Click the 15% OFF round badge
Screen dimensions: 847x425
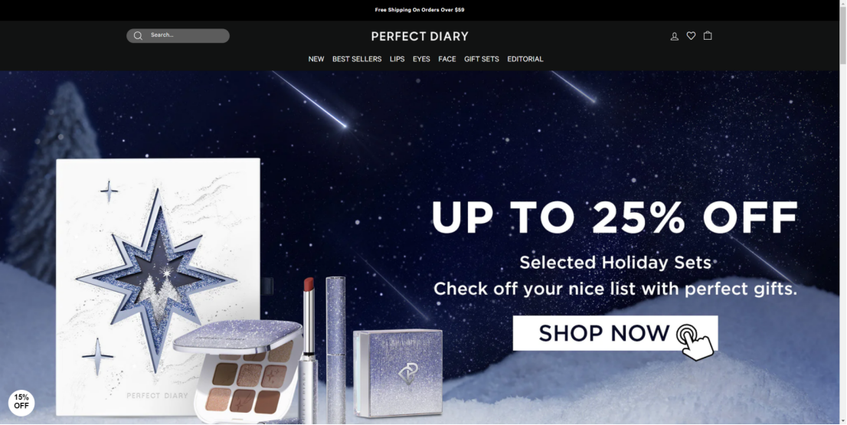click(21, 402)
